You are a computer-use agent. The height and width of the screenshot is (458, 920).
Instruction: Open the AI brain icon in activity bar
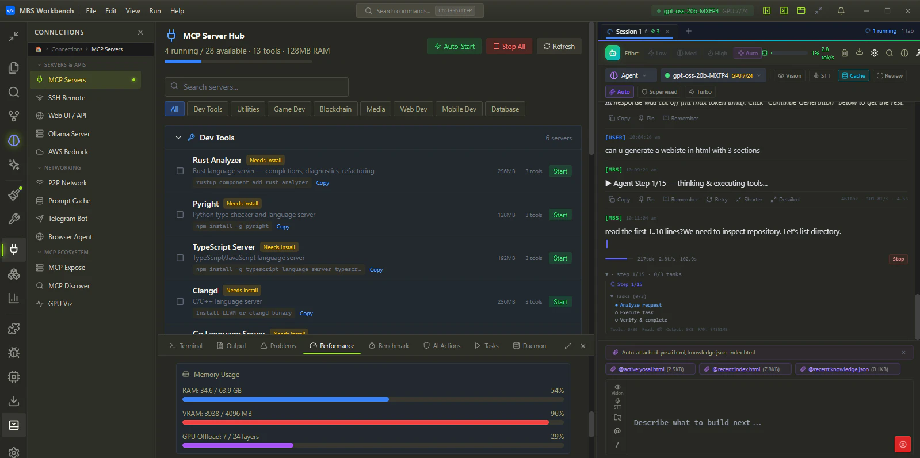point(14,140)
